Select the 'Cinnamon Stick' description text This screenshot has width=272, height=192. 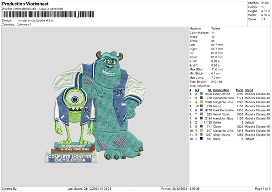click(223, 98)
